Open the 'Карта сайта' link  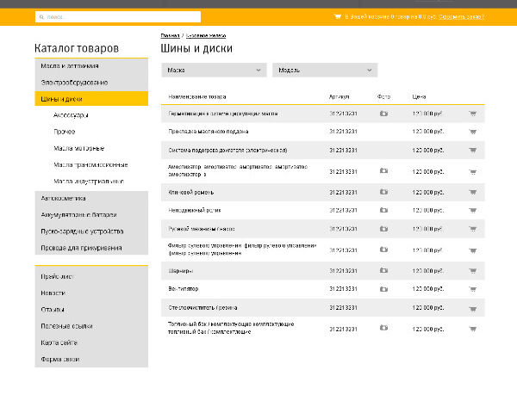point(59,342)
